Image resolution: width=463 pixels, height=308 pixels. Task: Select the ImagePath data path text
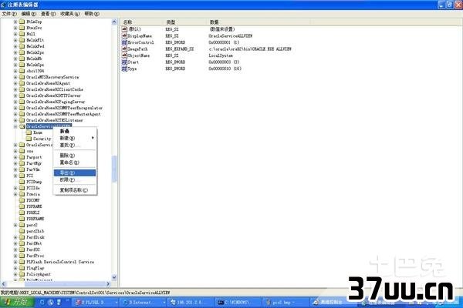click(250, 49)
